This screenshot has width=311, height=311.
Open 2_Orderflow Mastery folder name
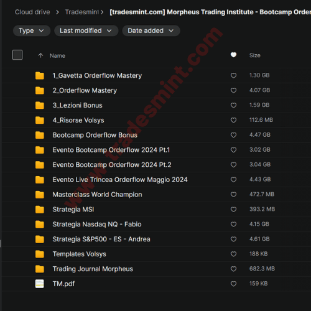tap(85, 91)
